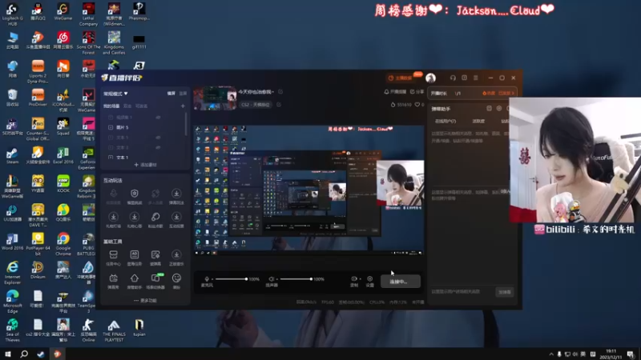The image size is (641, 360).
Task: Open the AD advertising task icon
Action: (134, 254)
